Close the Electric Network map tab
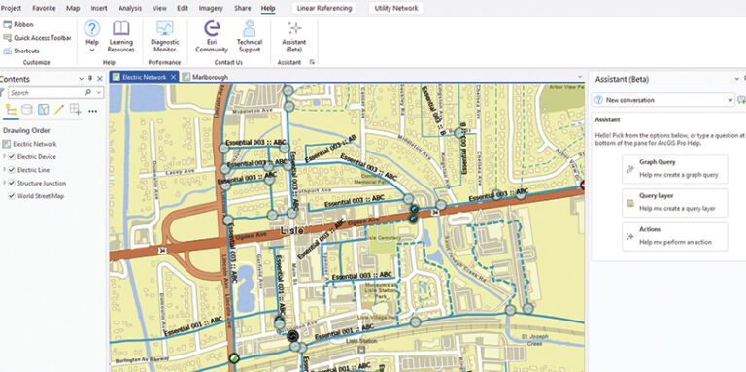Screen dimensions: 746x372 174,77
